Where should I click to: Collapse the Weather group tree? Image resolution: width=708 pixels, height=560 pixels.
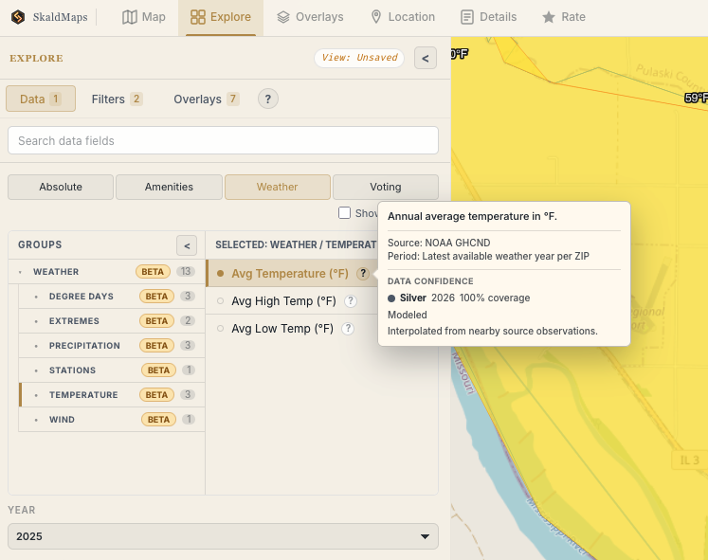tap(20, 272)
